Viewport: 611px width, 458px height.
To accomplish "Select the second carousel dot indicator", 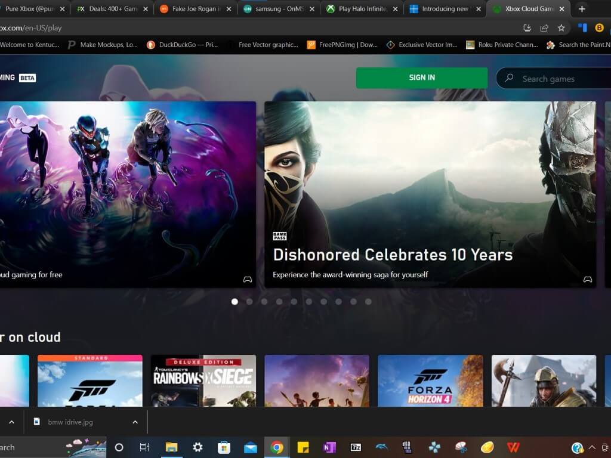I will [x=249, y=301].
